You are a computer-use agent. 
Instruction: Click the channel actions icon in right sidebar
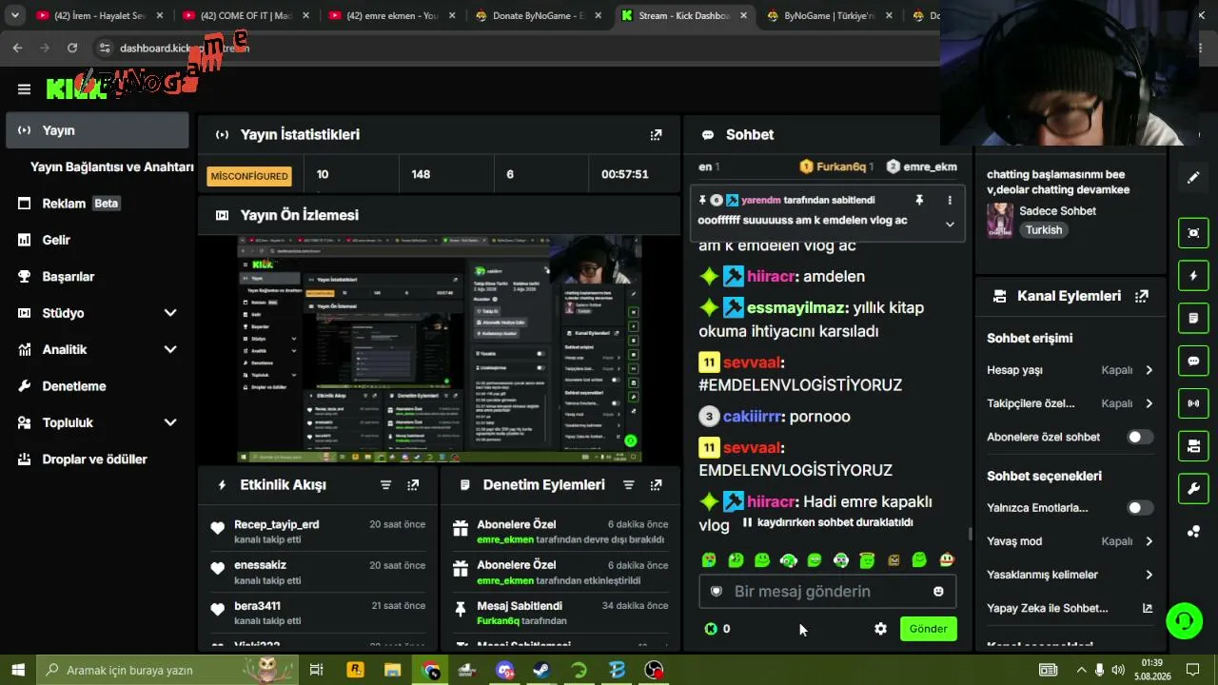pyautogui.click(x=1193, y=446)
